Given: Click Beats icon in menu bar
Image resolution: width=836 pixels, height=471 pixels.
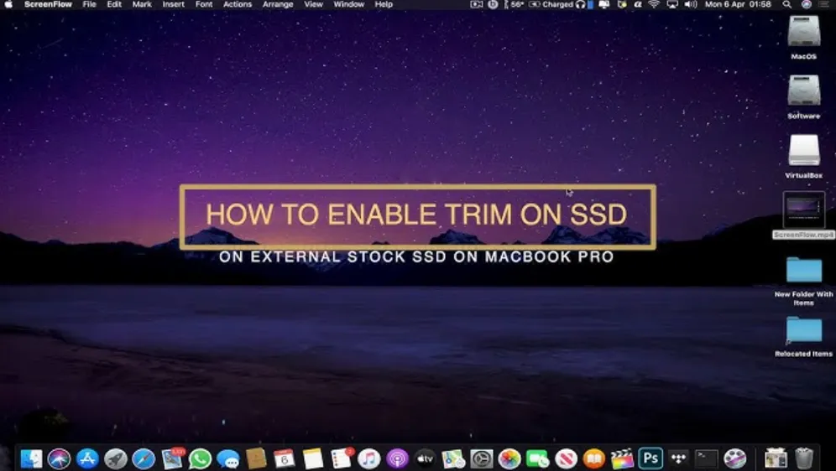Looking at the screenshot, I should [493, 4].
